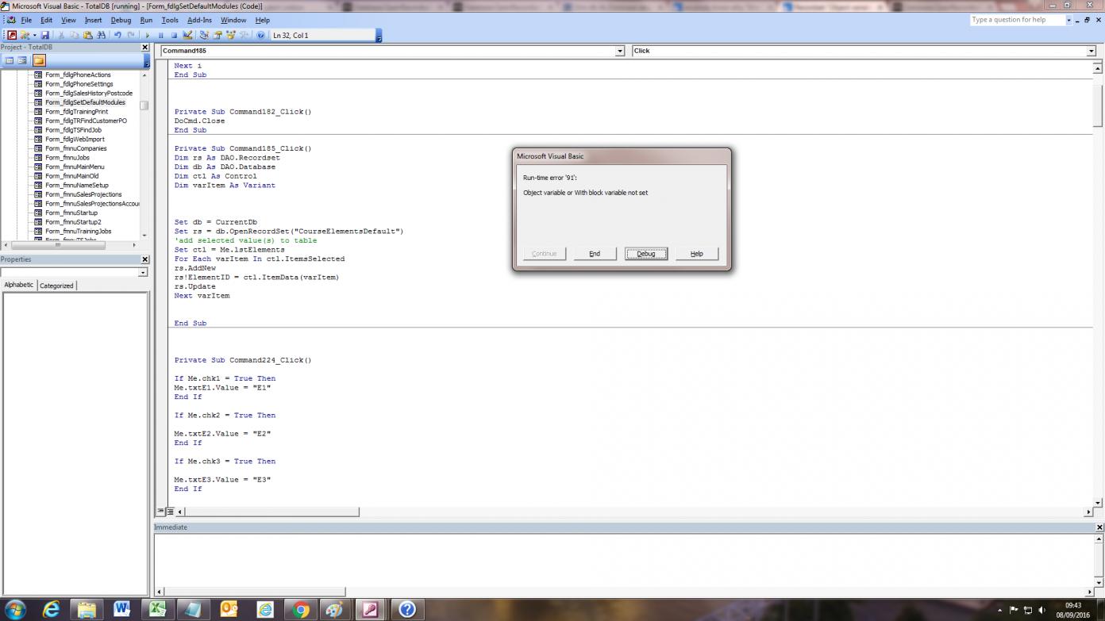The image size is (1105, 621).
Task: Select Form_fmnuMainMenu in the project tree
Action: 75,167
